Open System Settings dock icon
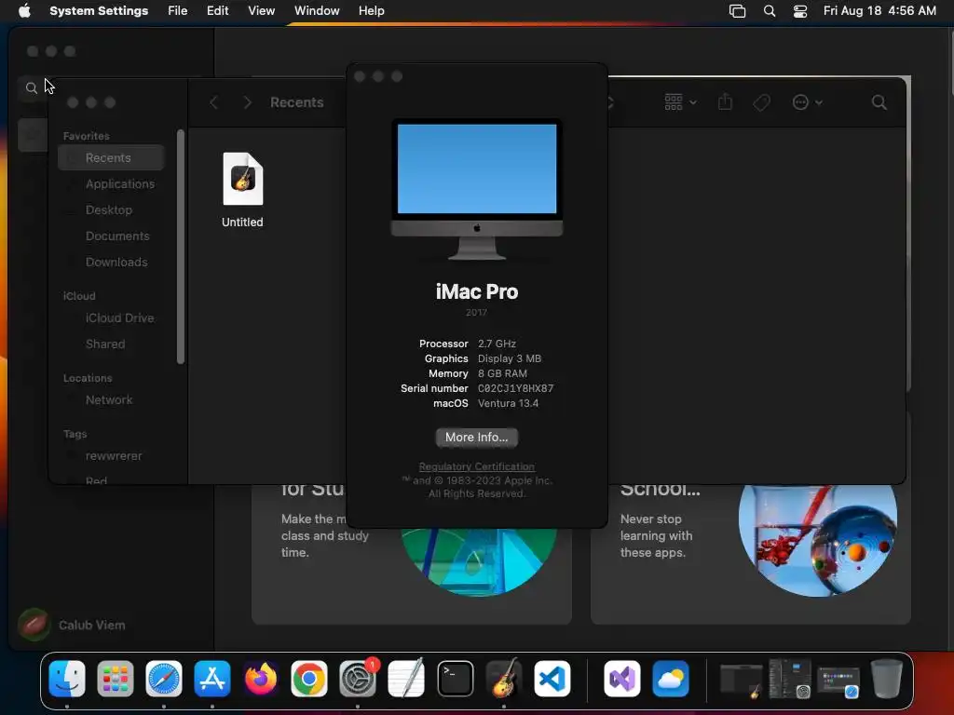Screen dimensions: 954x715 tap(358, 679)
